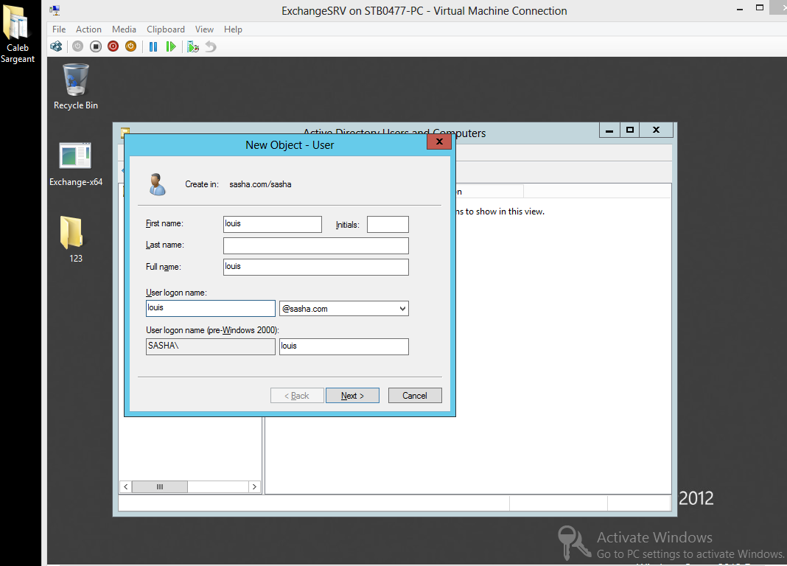Viewport: 787px width, 566px height.
Task: Open Recycle Bin on the VM desktop
Action: pos(76,86)
